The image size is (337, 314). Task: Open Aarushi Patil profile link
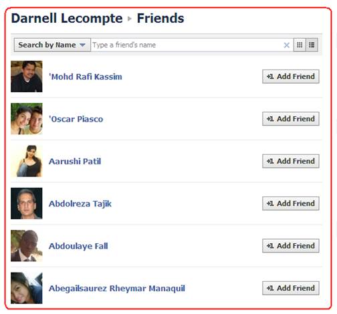coord(75,161)
